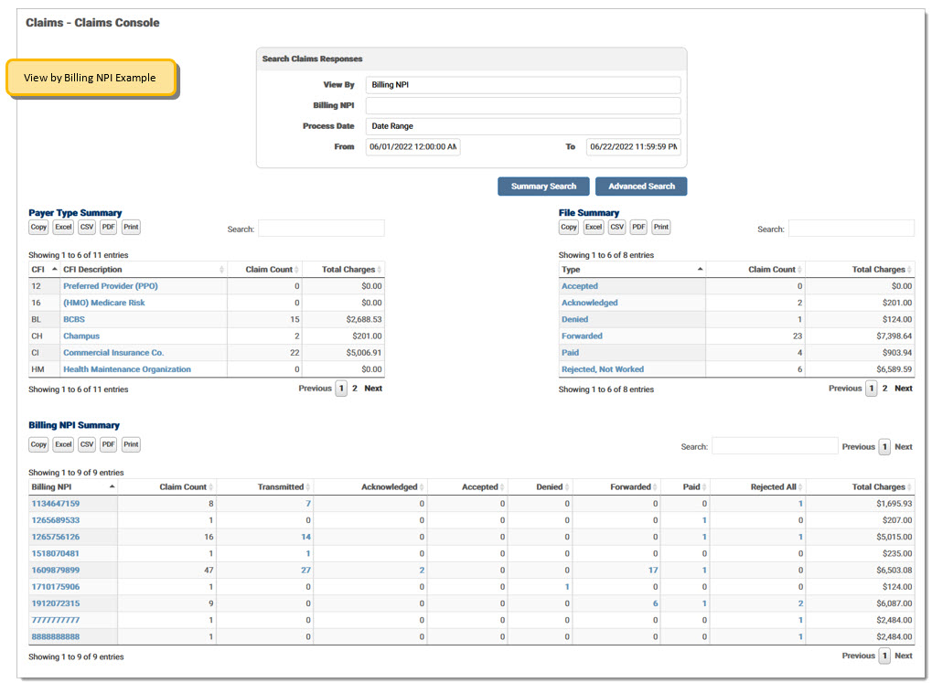Export Billing NPI Summary as CSV
The width and height of the screenshot is (932, 683).
point(87,444)
